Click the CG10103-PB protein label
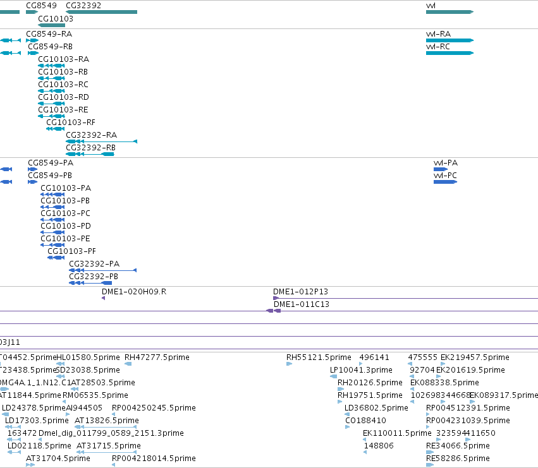 (65, 201)
